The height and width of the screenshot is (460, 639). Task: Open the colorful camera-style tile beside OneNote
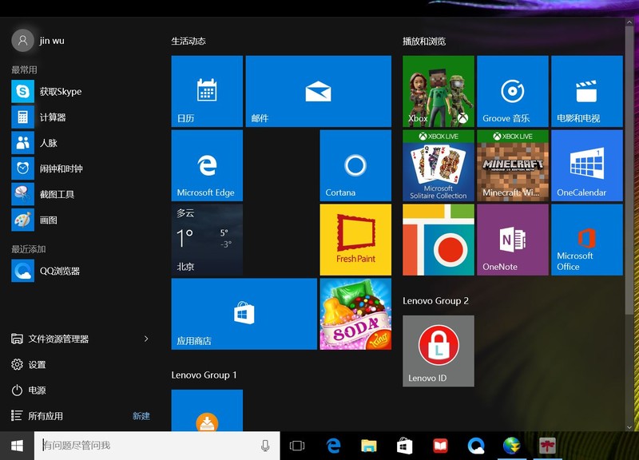coord(438,240)
